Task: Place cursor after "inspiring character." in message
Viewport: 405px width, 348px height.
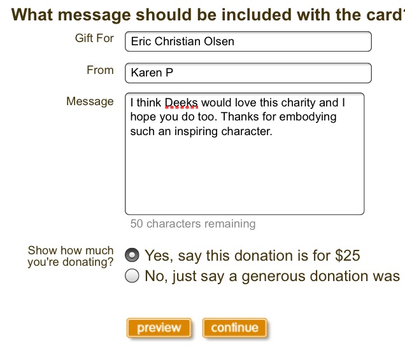Action: [273, 132]
